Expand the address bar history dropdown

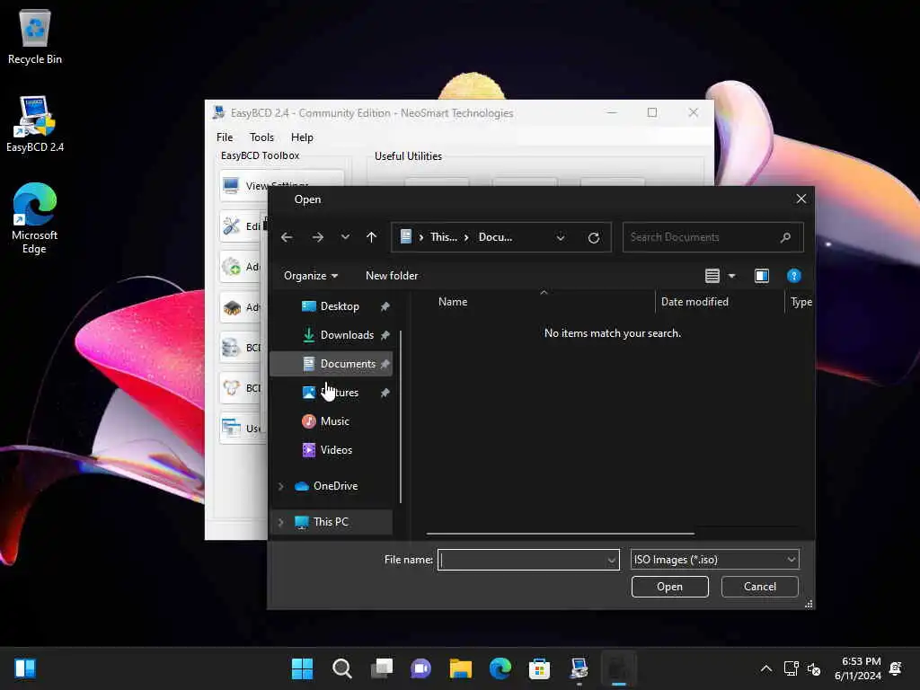(x=561, y=237)
